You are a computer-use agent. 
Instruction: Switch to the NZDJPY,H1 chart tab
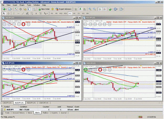[31, 103]
